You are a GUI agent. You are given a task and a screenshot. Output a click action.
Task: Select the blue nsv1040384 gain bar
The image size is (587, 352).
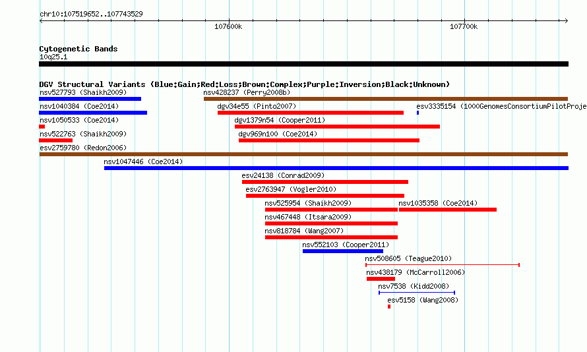click(x=93, y=113)
